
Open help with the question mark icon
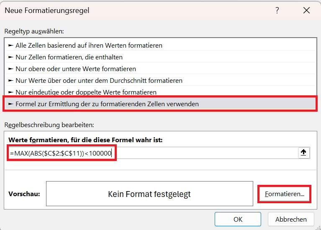[277, 10]
